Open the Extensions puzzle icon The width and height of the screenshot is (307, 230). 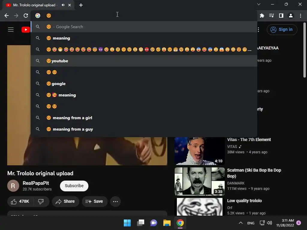[262, 16]
